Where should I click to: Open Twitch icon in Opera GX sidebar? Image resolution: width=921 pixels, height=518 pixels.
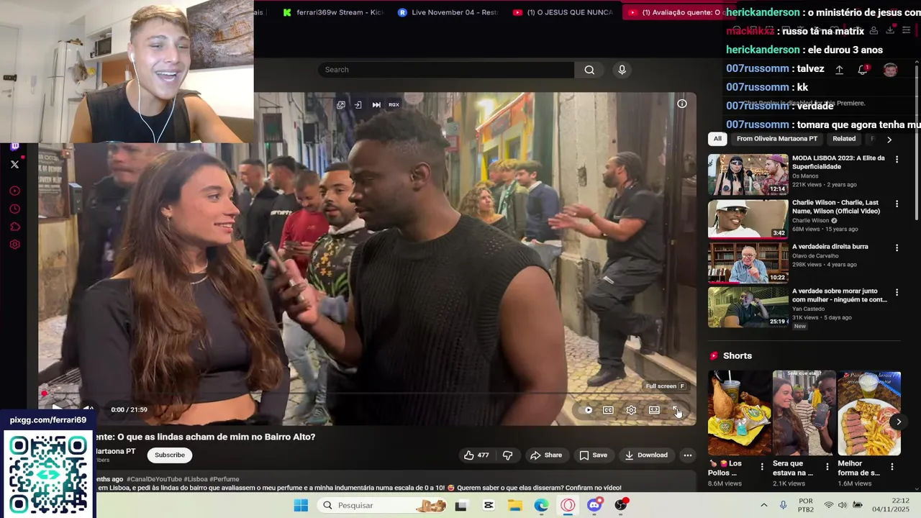[x=14, y=146]
